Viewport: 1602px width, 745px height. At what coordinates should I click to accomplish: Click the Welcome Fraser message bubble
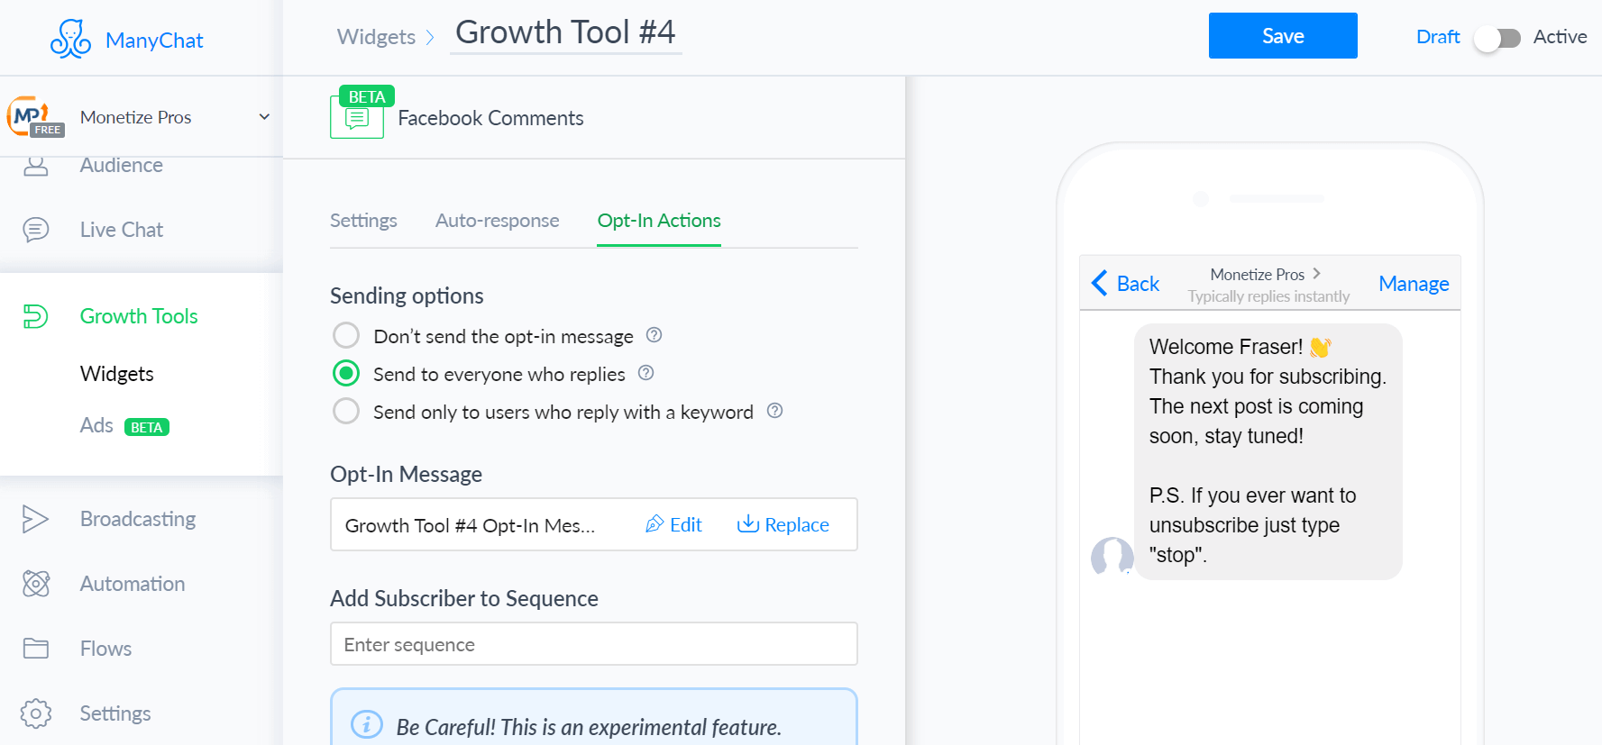click(1268, 451)
